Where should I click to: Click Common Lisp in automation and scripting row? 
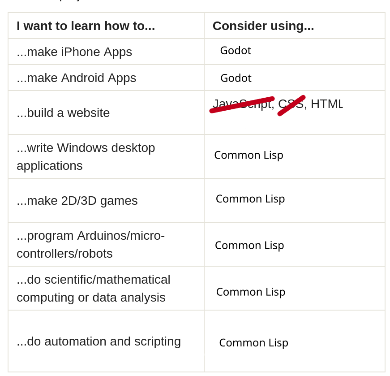coord(253,343)
